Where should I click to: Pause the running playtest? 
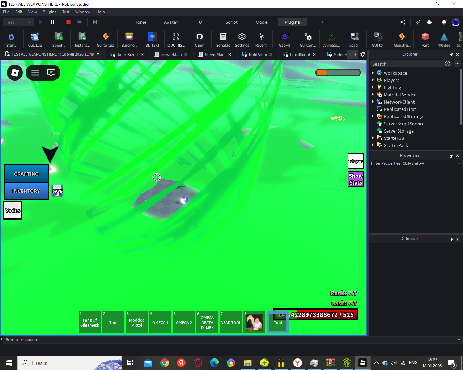[52, 22]
